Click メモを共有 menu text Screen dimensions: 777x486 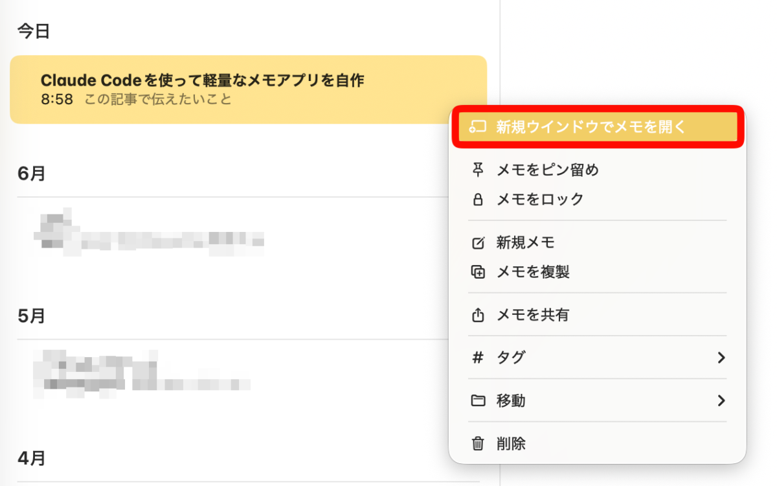click(x=533, y=315)
